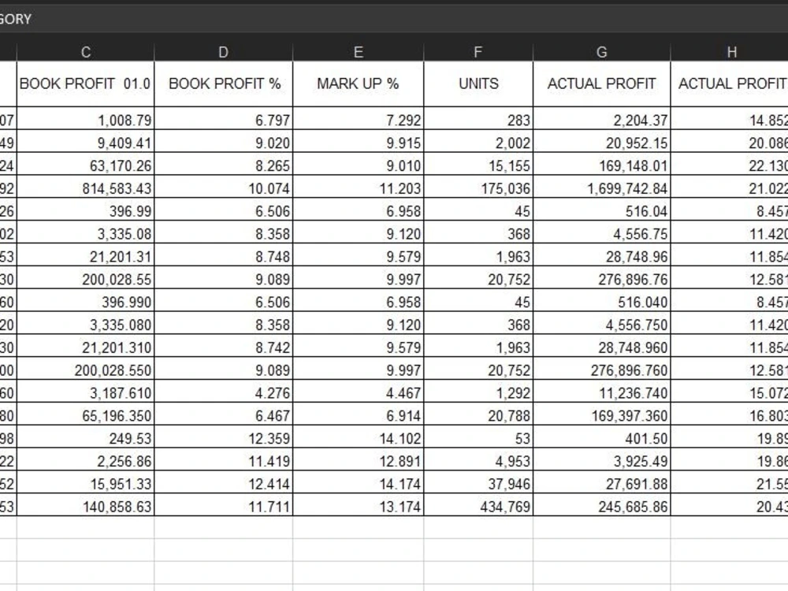Click book profit % value 12.359
788x591 pixels.
click(224, 437)
